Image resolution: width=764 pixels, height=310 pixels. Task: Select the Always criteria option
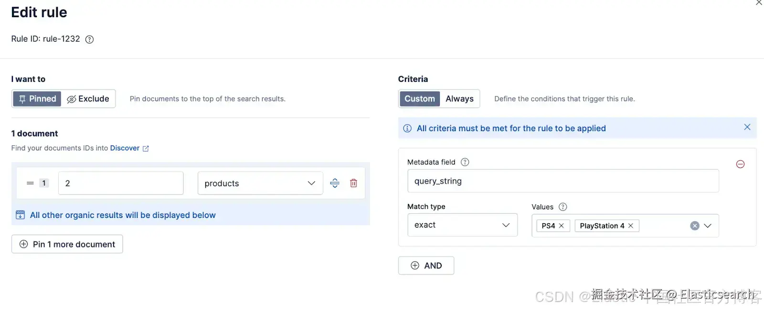click(459, 99)
